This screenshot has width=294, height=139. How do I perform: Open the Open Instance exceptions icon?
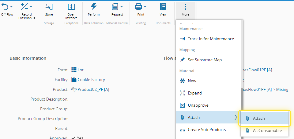click(71, 7)
